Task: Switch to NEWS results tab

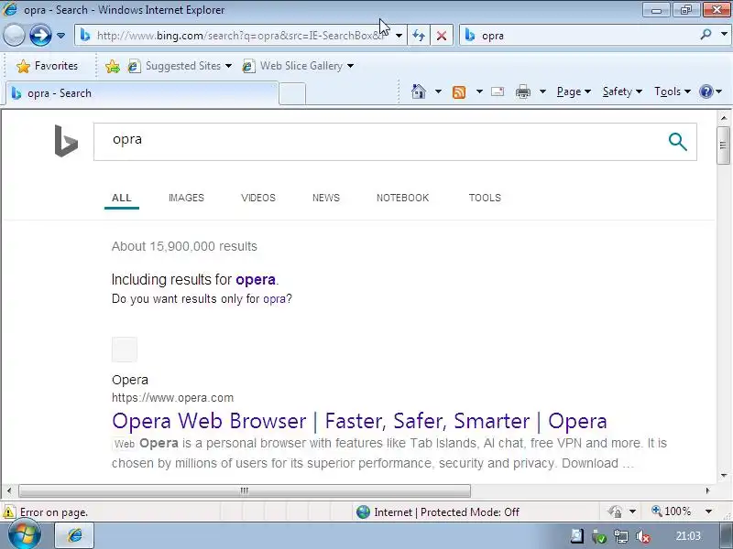Action: [326, 198]
